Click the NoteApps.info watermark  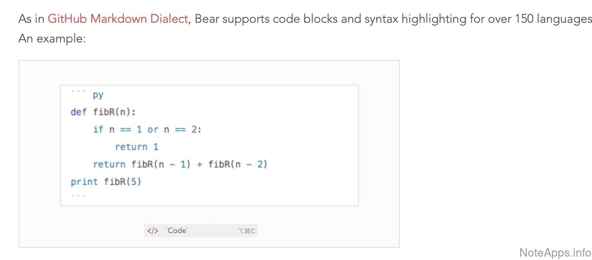tap(555, 252)
